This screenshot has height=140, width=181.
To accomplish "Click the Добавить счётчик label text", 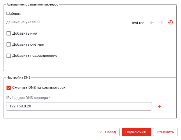I will pyautogui.click(x=28, y=45).
